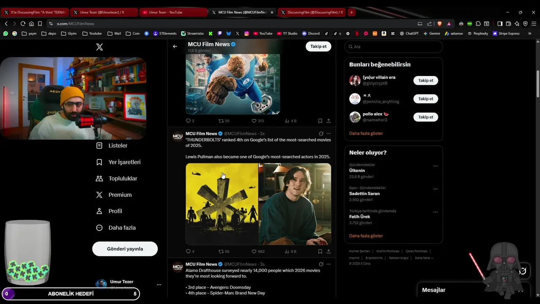Screen dimensions: 540x304
Task: Open the yellow Thunderbolts poster image
Action: click(222, 204)
